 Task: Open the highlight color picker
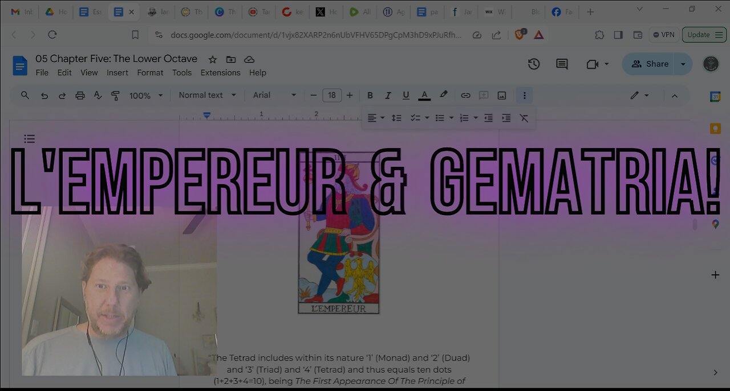[443, 95]
